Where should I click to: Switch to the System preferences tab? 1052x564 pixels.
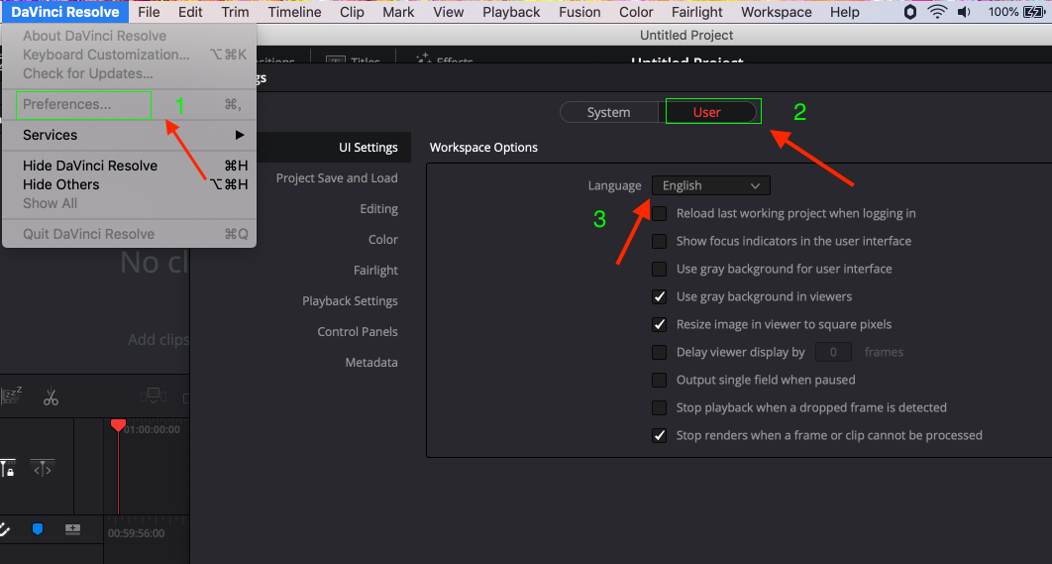[608, 112]
